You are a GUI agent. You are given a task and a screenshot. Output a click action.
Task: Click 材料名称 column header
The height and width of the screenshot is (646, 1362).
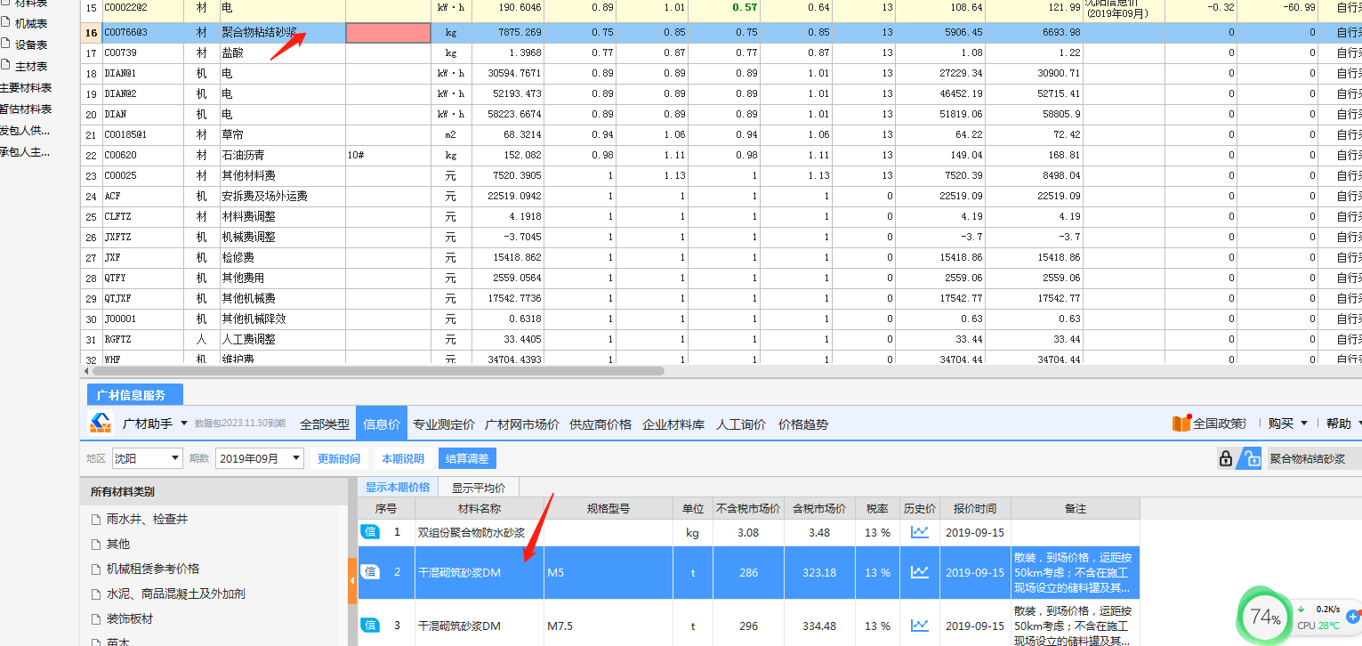pos(480,509)
